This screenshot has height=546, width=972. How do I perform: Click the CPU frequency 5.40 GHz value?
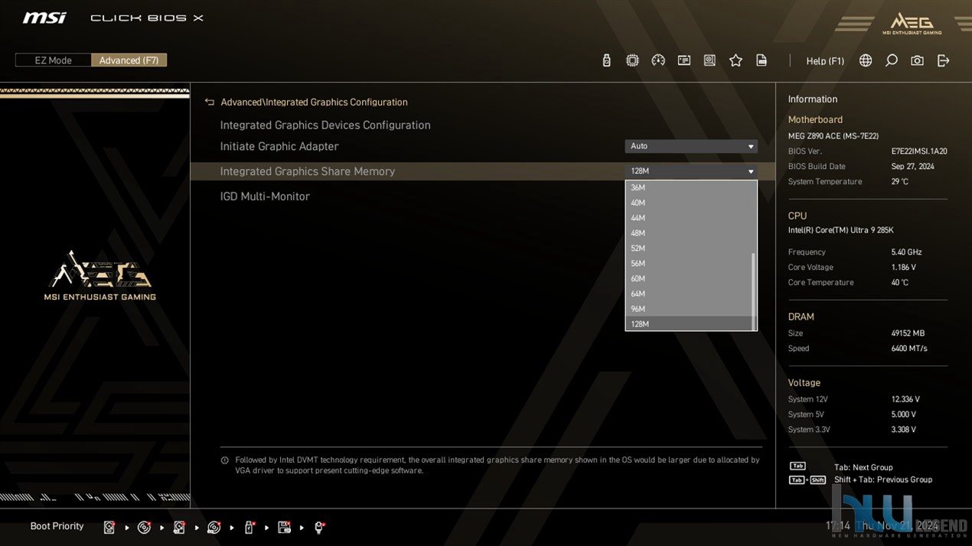tap(906, 252)
